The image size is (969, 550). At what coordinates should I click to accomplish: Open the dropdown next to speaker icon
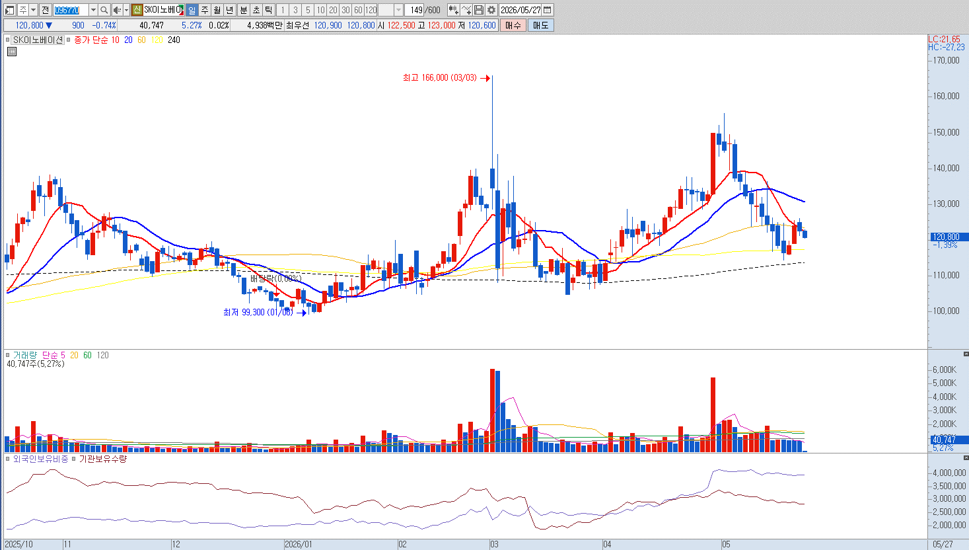click(x=126, y=10)
